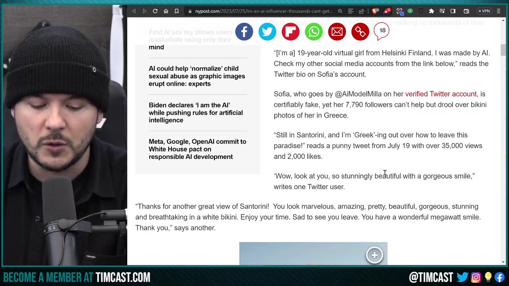
Task: Bookmark this page with bookmark icon
Action: pos(177,11)
